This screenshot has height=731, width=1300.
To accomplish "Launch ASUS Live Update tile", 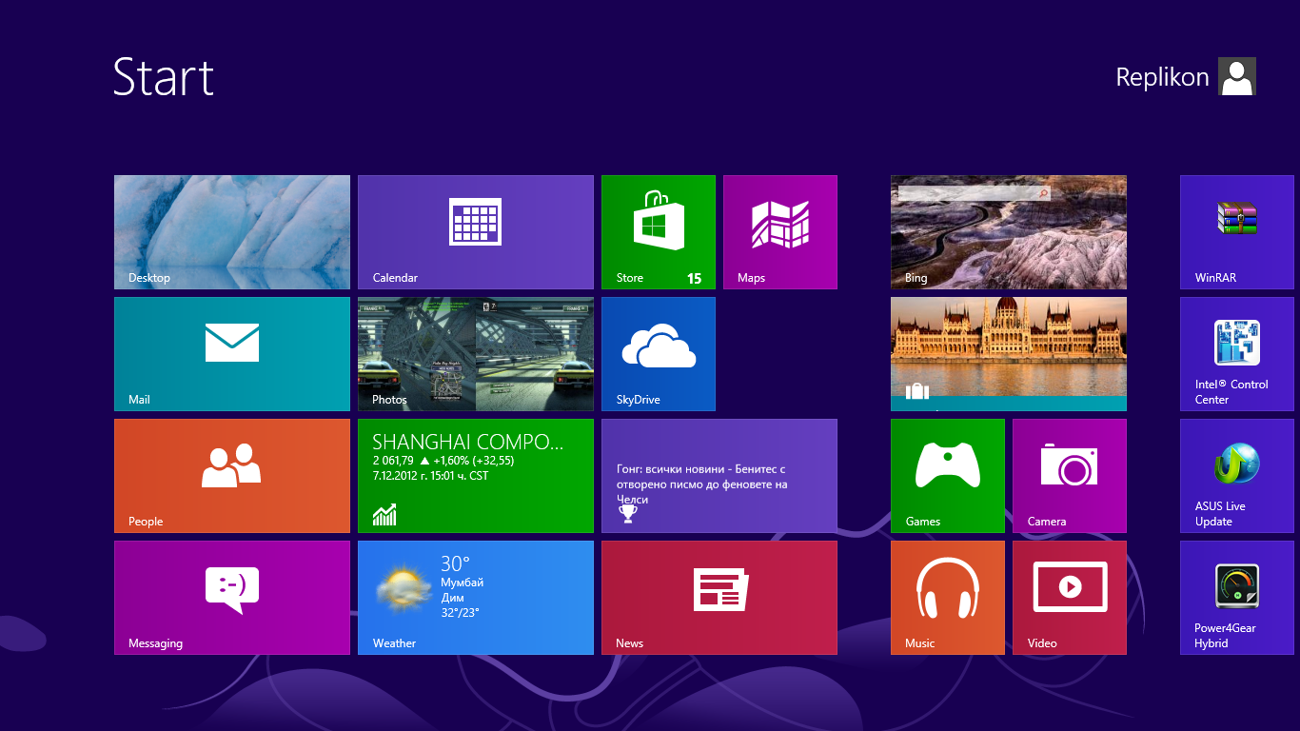I will pos(1236,475).
